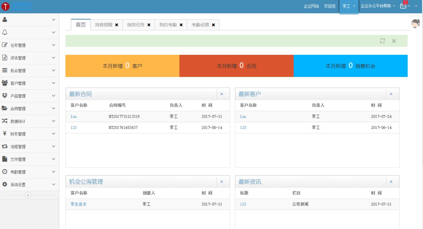Open more of 最新合同 panel
The height and width of the screenshot is (229, 423).
point(222,94)
